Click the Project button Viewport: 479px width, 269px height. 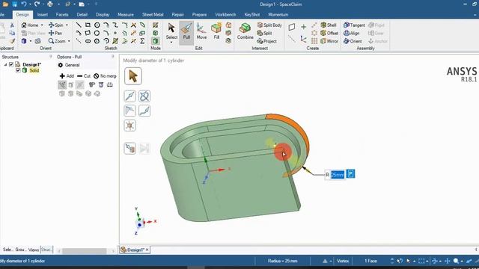click(266, 41)
